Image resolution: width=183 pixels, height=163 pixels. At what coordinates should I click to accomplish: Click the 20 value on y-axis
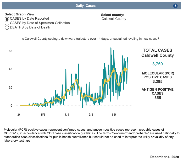10,88
